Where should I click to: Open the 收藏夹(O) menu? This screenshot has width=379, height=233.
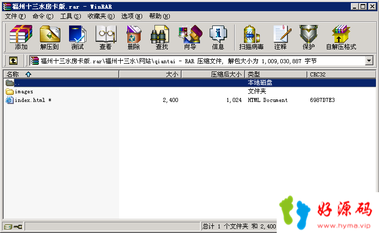pos(101,16)
